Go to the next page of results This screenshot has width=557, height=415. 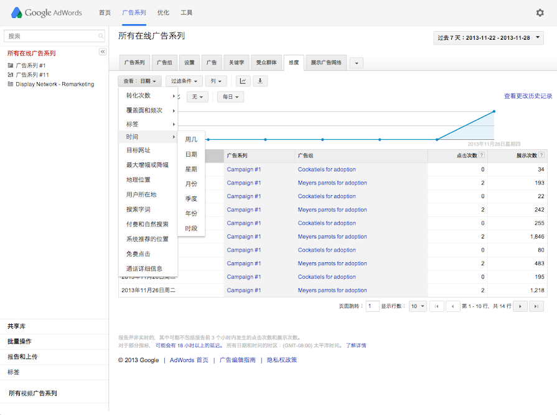pyautogui.click(x=520, y=306)
